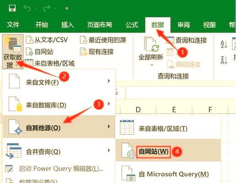Click the 现有连接 button
The width and height of the screenshot is (236, 183).
click(x=97, y=52)
